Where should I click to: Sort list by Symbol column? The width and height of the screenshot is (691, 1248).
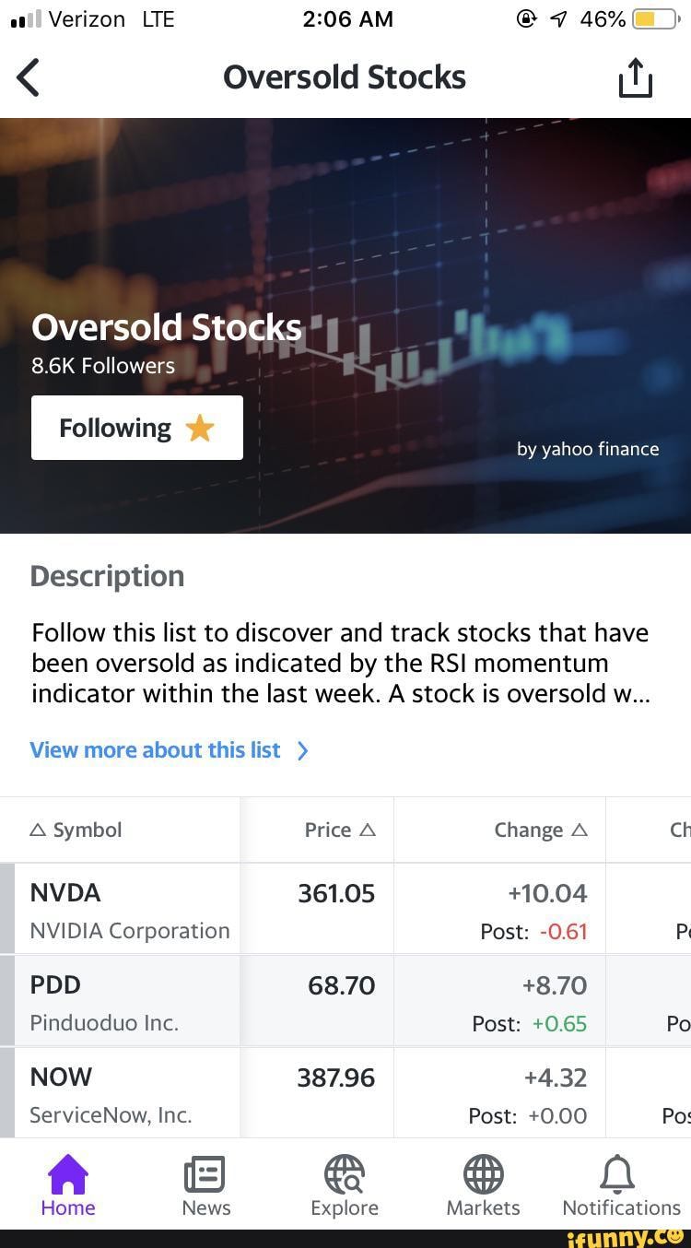76,830
